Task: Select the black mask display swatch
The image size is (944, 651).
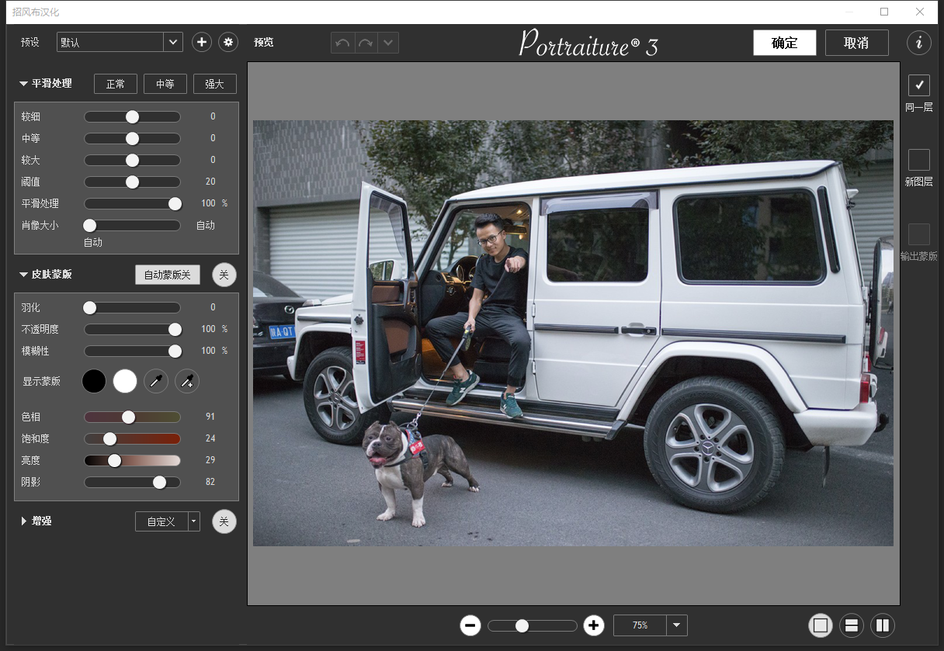Action: tap(94, 381)
